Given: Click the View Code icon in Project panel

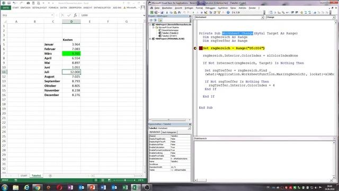Looking at the screenshot, I should coord(151,20).
